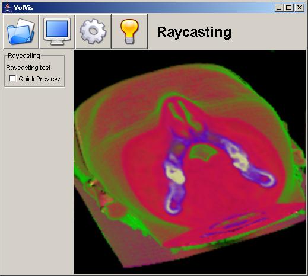The height and width of the screenshot is (276, 308).
Task: Click the VolVis title bar text
Action: [x=24, y=8]
